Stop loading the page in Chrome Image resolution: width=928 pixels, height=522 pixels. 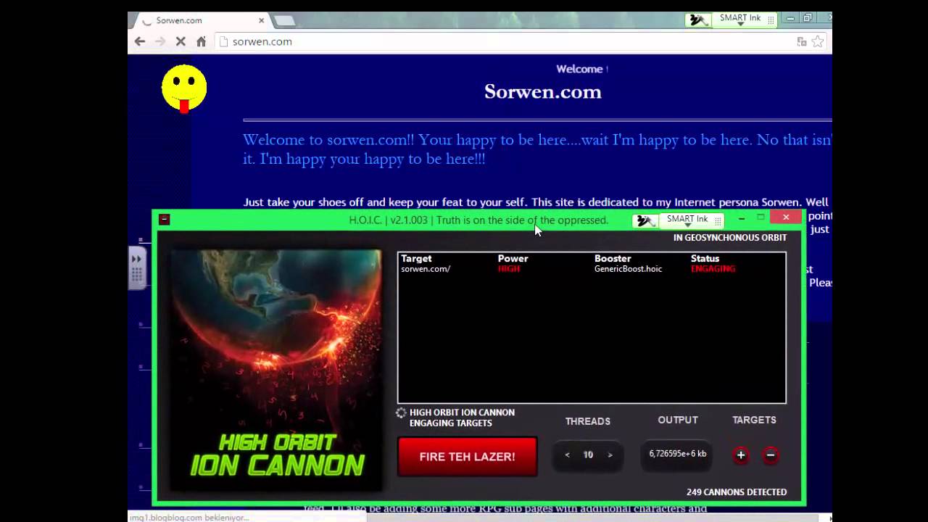181,42
